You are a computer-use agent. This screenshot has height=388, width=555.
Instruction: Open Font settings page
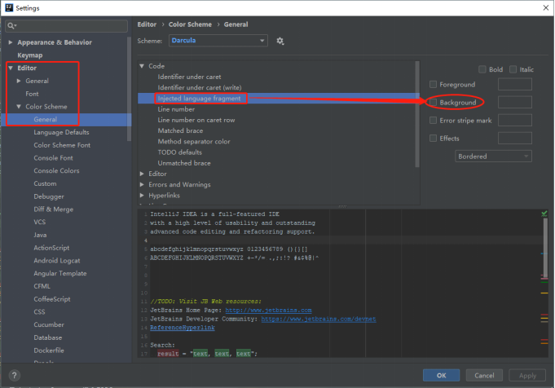(32, 94)
